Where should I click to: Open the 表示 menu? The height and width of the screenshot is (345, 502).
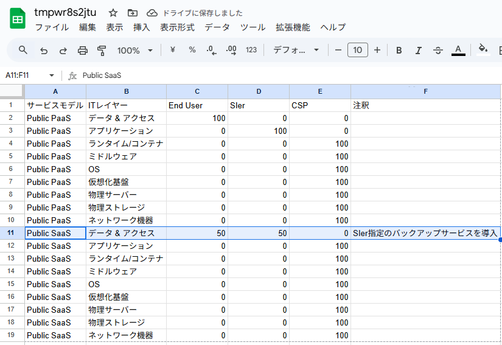(x=114, y=27)
